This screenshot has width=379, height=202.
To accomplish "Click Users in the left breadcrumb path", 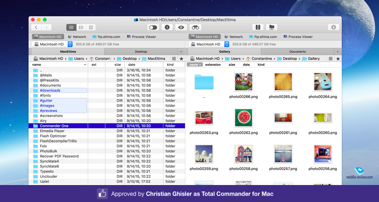I will tap(76, 59).
